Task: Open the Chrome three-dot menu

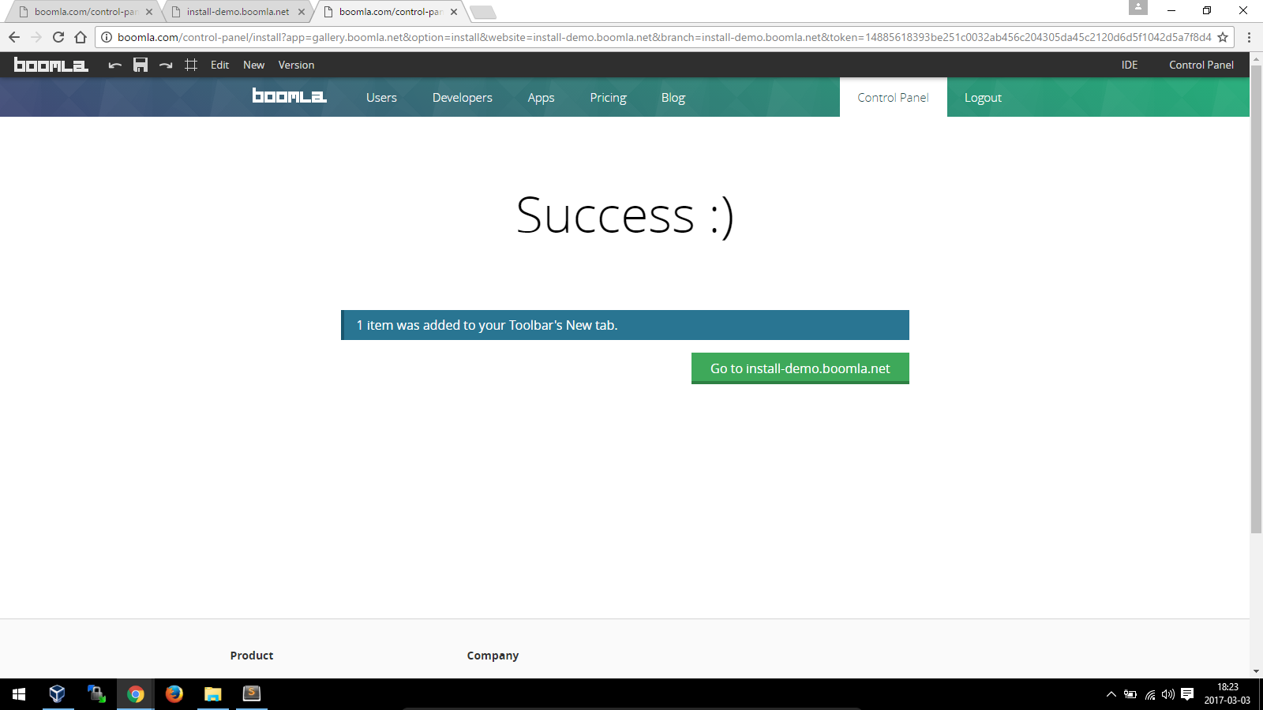Action: [x=1249, y=37]
